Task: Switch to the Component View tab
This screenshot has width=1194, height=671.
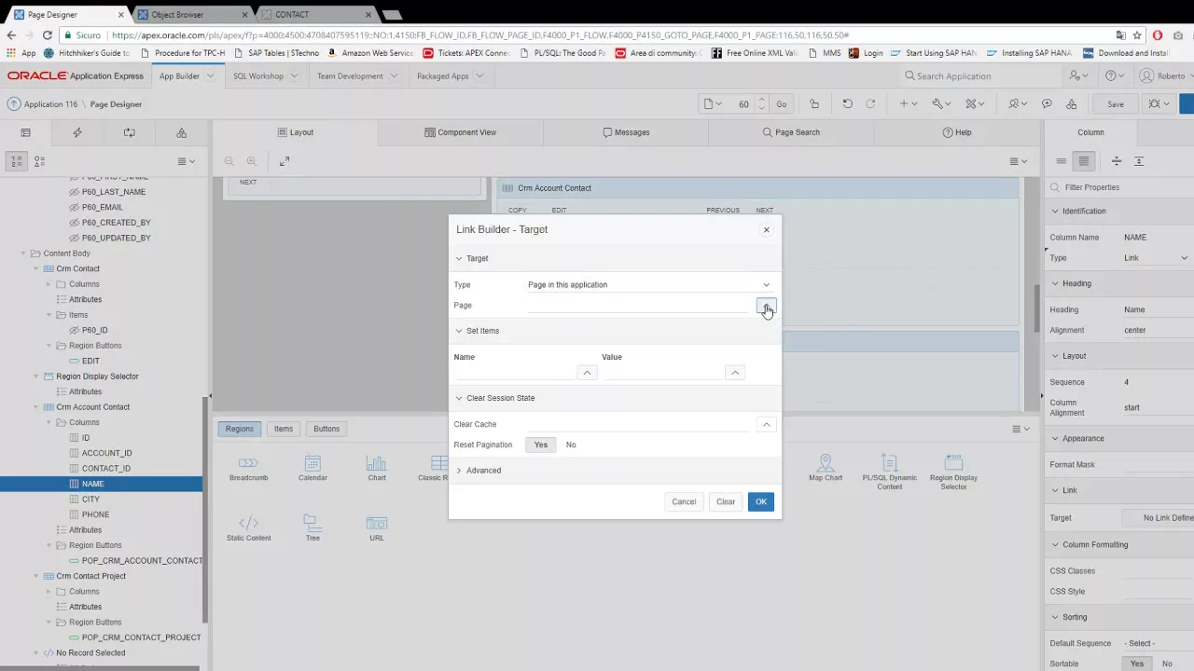Action: coord(461,132)
